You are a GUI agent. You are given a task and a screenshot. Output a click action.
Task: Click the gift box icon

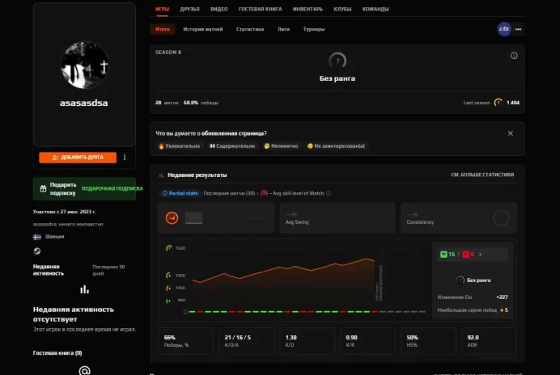[x=43, y=189]
